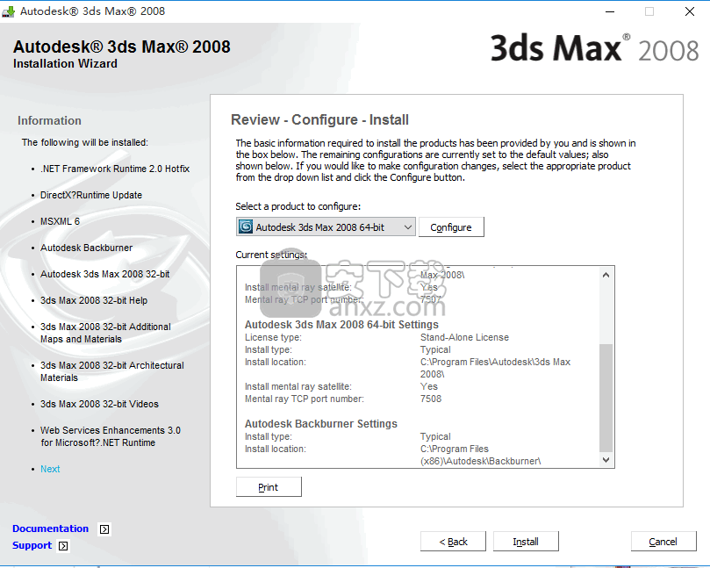Screen dimensions: 710x568
Task: Click the "Information" sidebar heading
Action: [x=49, y=120]
